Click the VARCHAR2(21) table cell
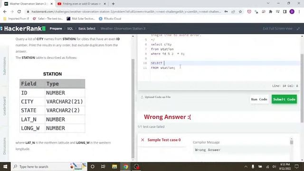The image size is (304, 171). [x=65, y=102]
